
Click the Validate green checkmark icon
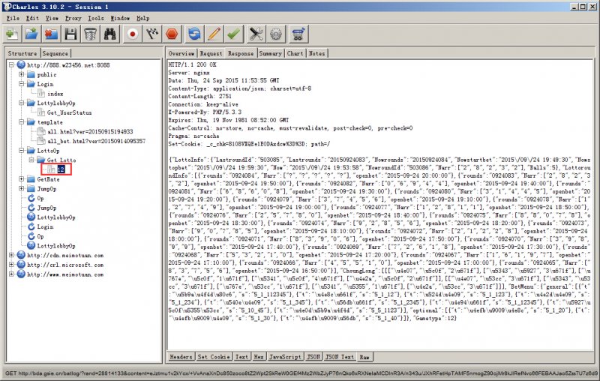click(x=233, y=34)
